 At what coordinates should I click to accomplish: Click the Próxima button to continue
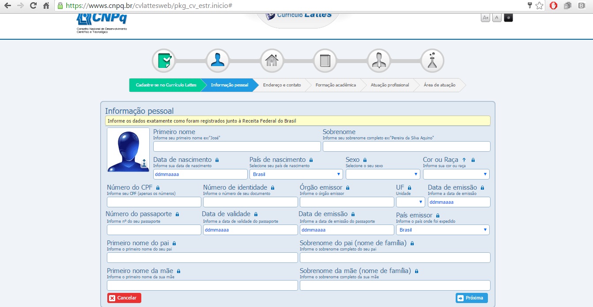pyautogui.click(x=472, y=298)
